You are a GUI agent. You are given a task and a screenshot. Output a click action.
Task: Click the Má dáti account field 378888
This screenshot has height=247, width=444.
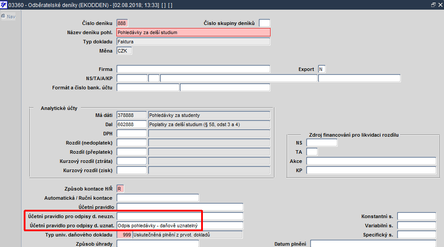132,115
